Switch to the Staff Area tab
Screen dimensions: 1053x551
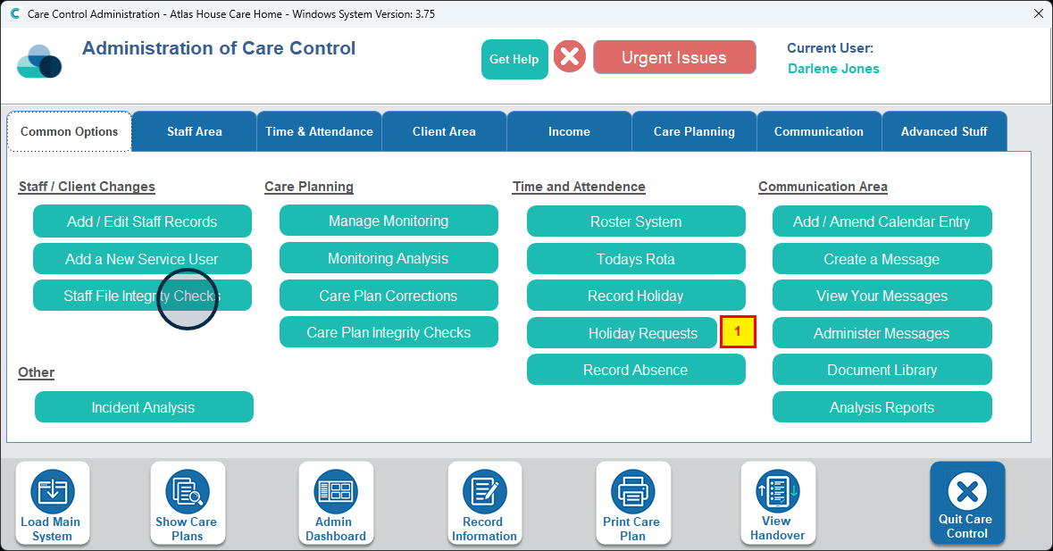pos(194,131)
